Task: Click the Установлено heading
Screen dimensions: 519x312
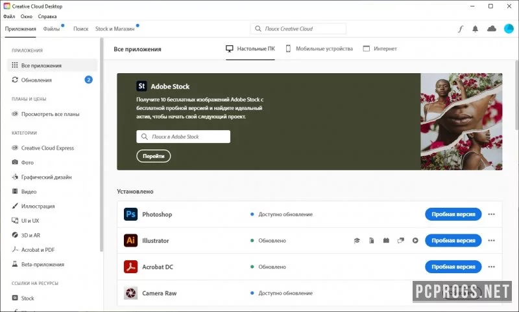Action: pos(135,192)
